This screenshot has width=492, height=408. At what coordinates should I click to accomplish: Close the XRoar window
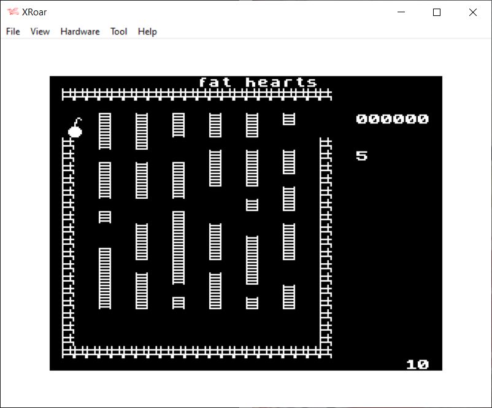coord(472,12)
